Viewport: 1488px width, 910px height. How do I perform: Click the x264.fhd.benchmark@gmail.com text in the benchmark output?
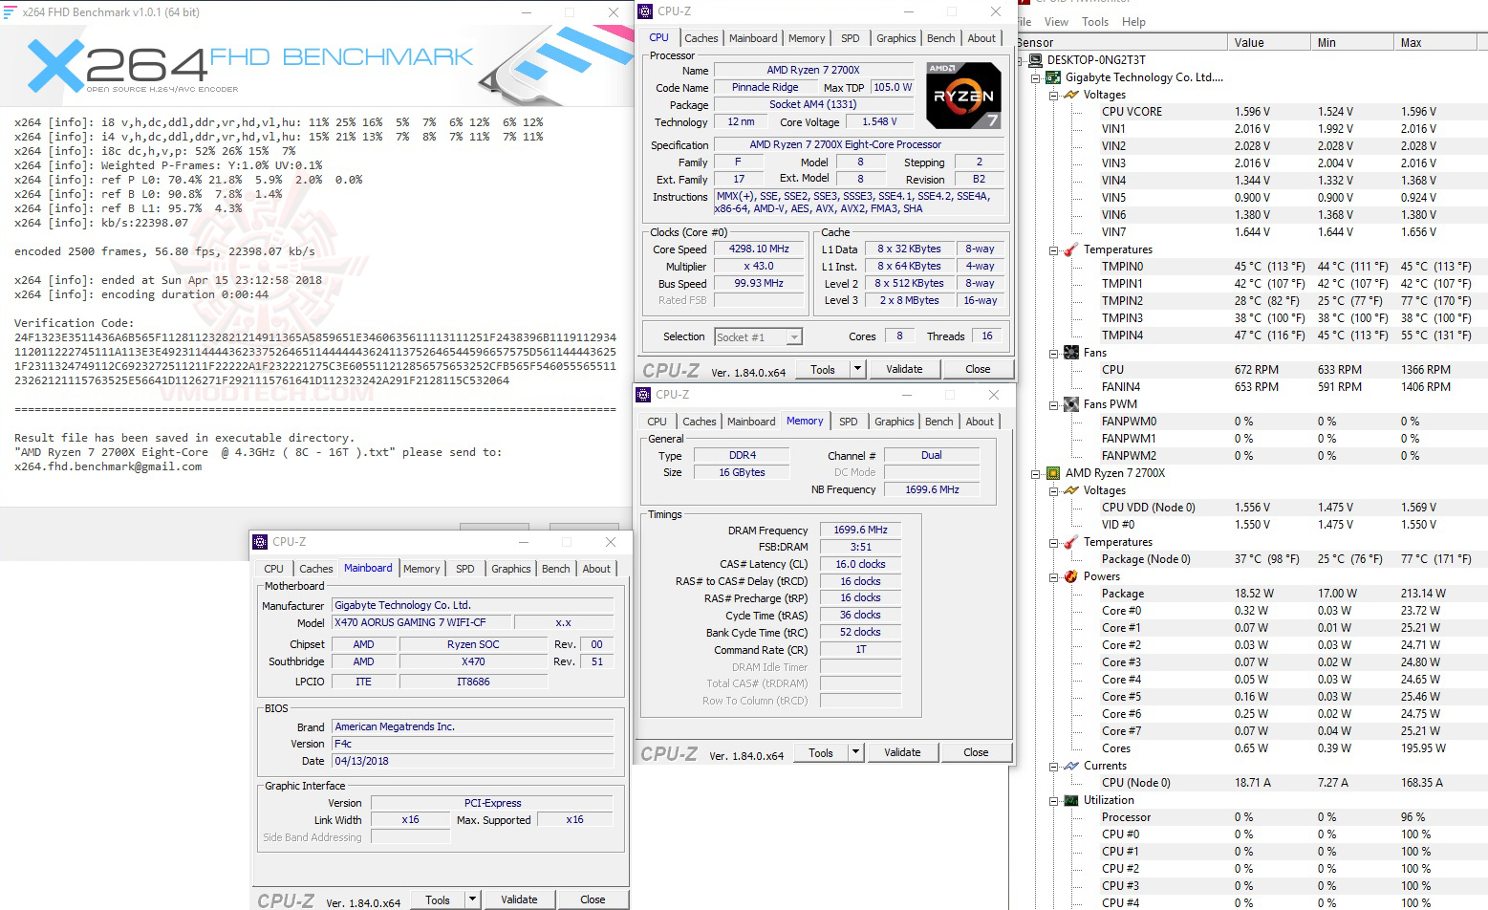click(108, 466)
